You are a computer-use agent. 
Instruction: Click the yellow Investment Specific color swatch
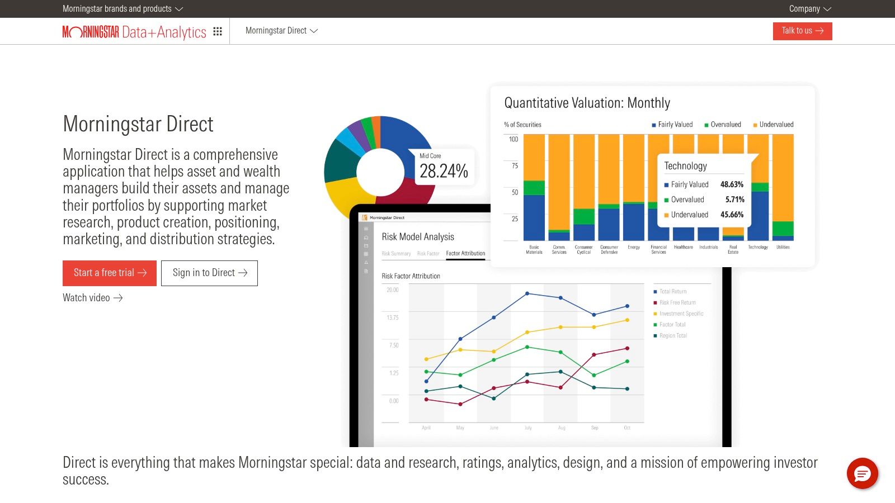click(x=655, y=314)
